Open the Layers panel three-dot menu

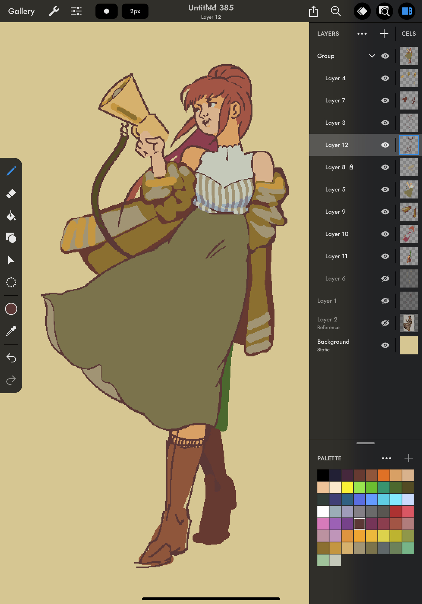pos(362,34)
